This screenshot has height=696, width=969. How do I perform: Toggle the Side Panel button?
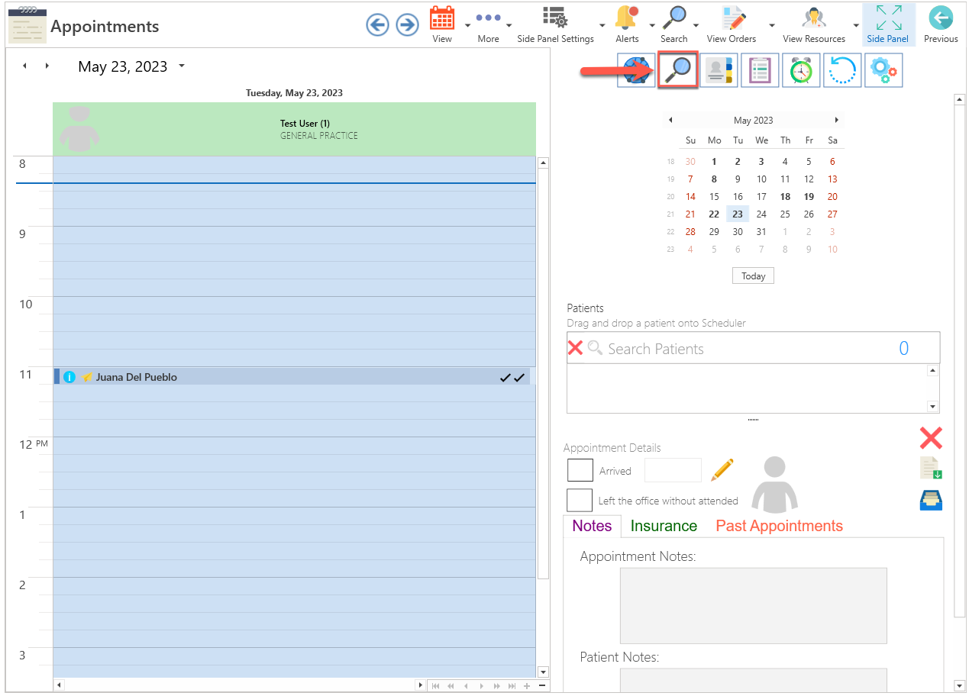pyautogui.click(x=887, y=24)
